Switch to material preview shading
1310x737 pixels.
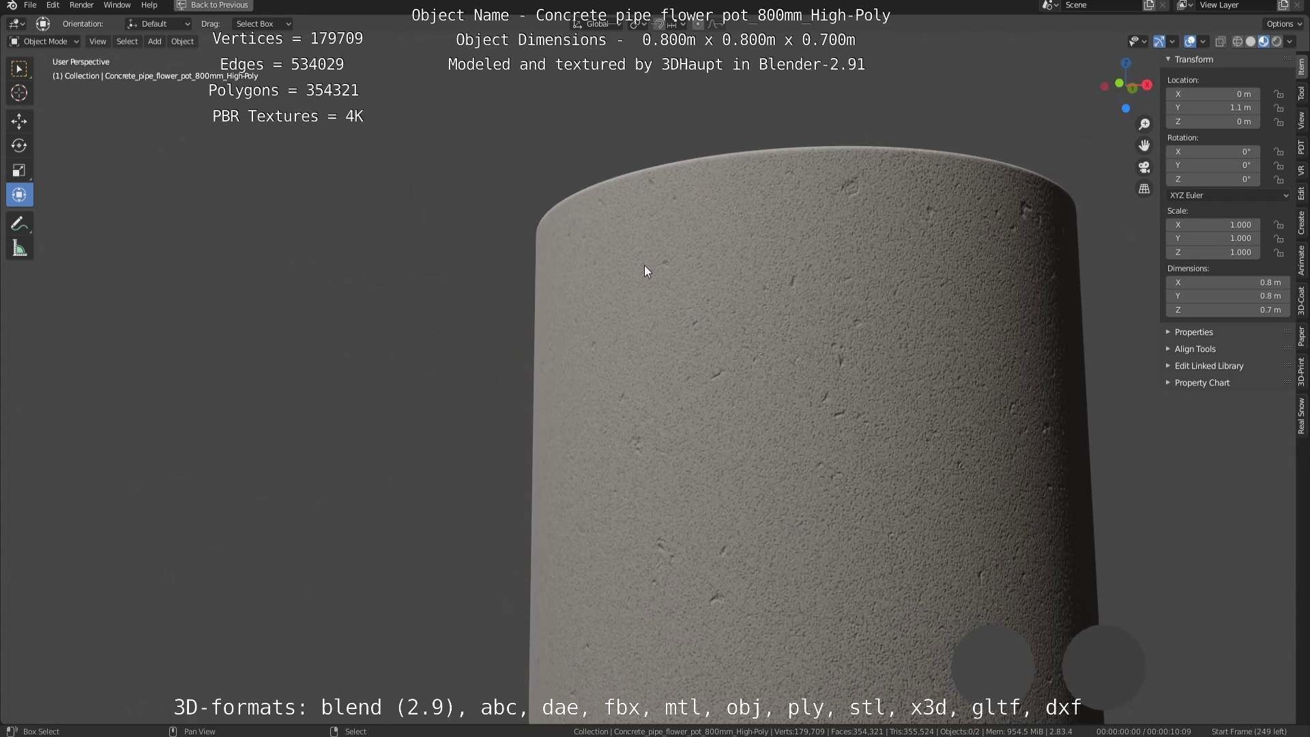tap(1263, 42)
